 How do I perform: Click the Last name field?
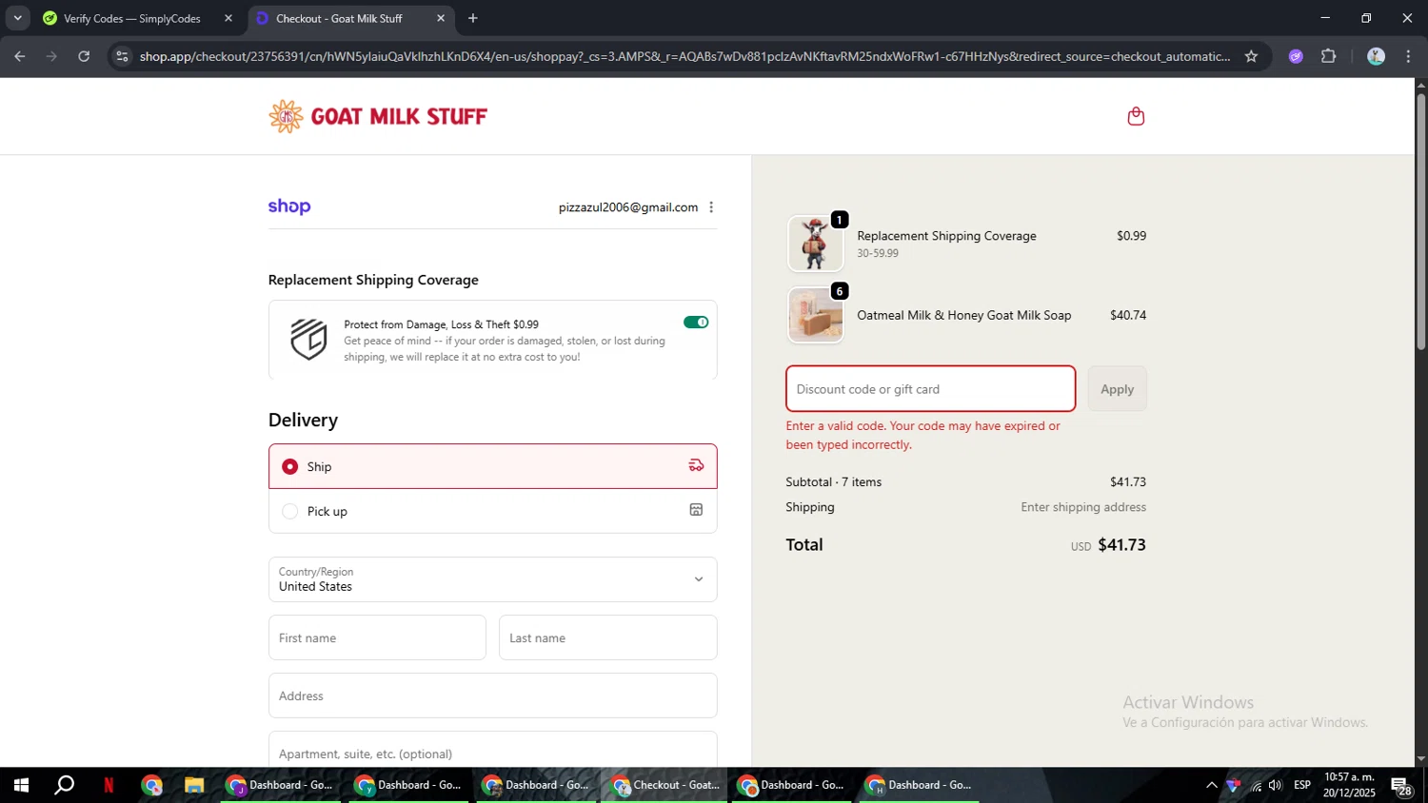click(x=607, y=637)
